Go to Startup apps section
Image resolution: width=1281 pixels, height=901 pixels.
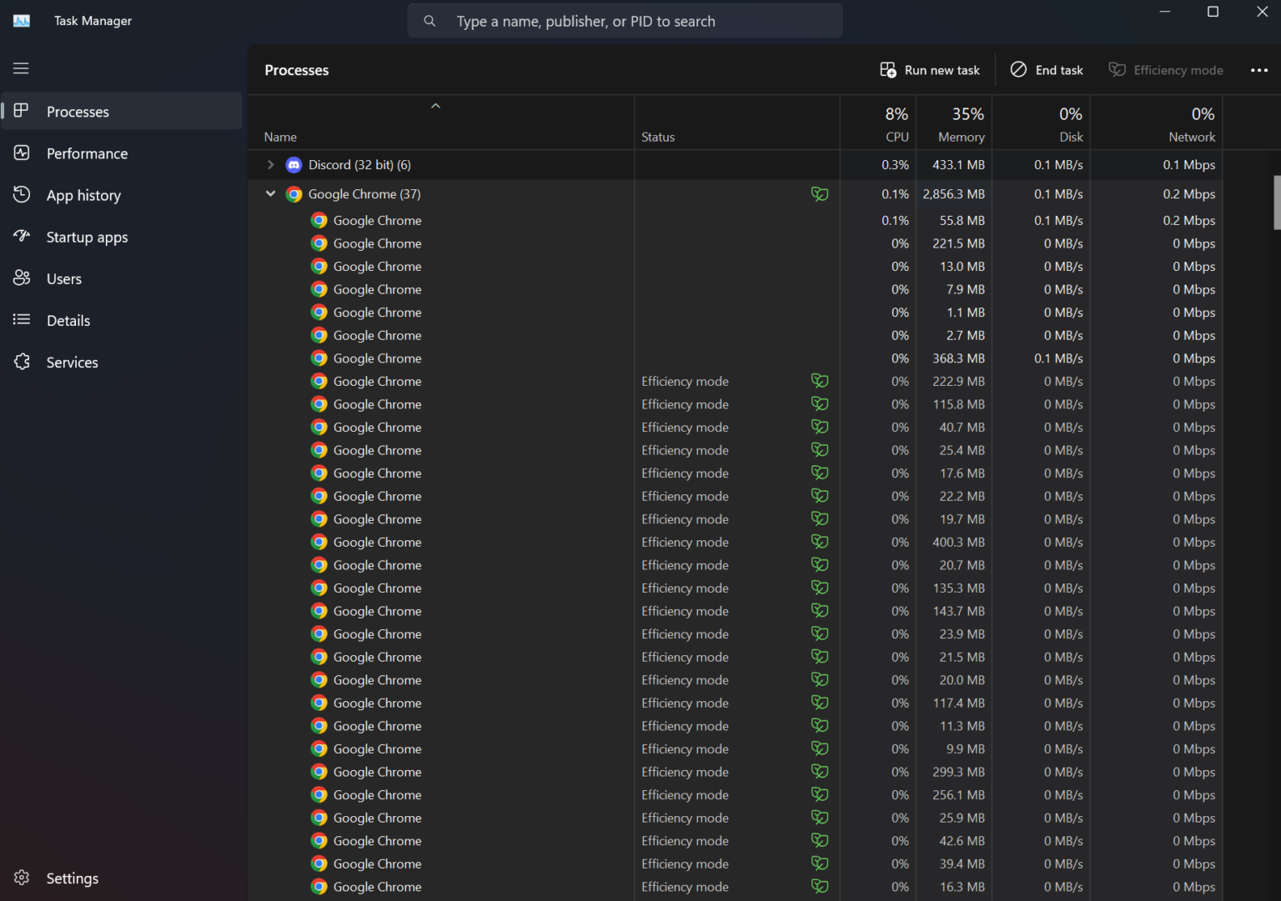[87, 238]
